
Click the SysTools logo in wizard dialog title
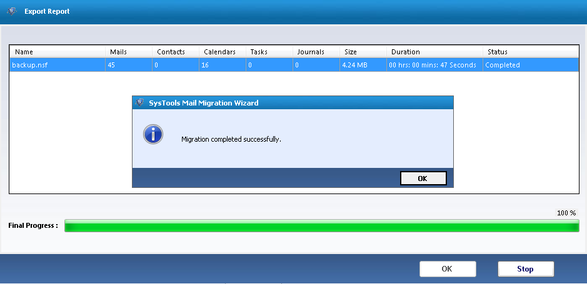(x=140, y=102)
